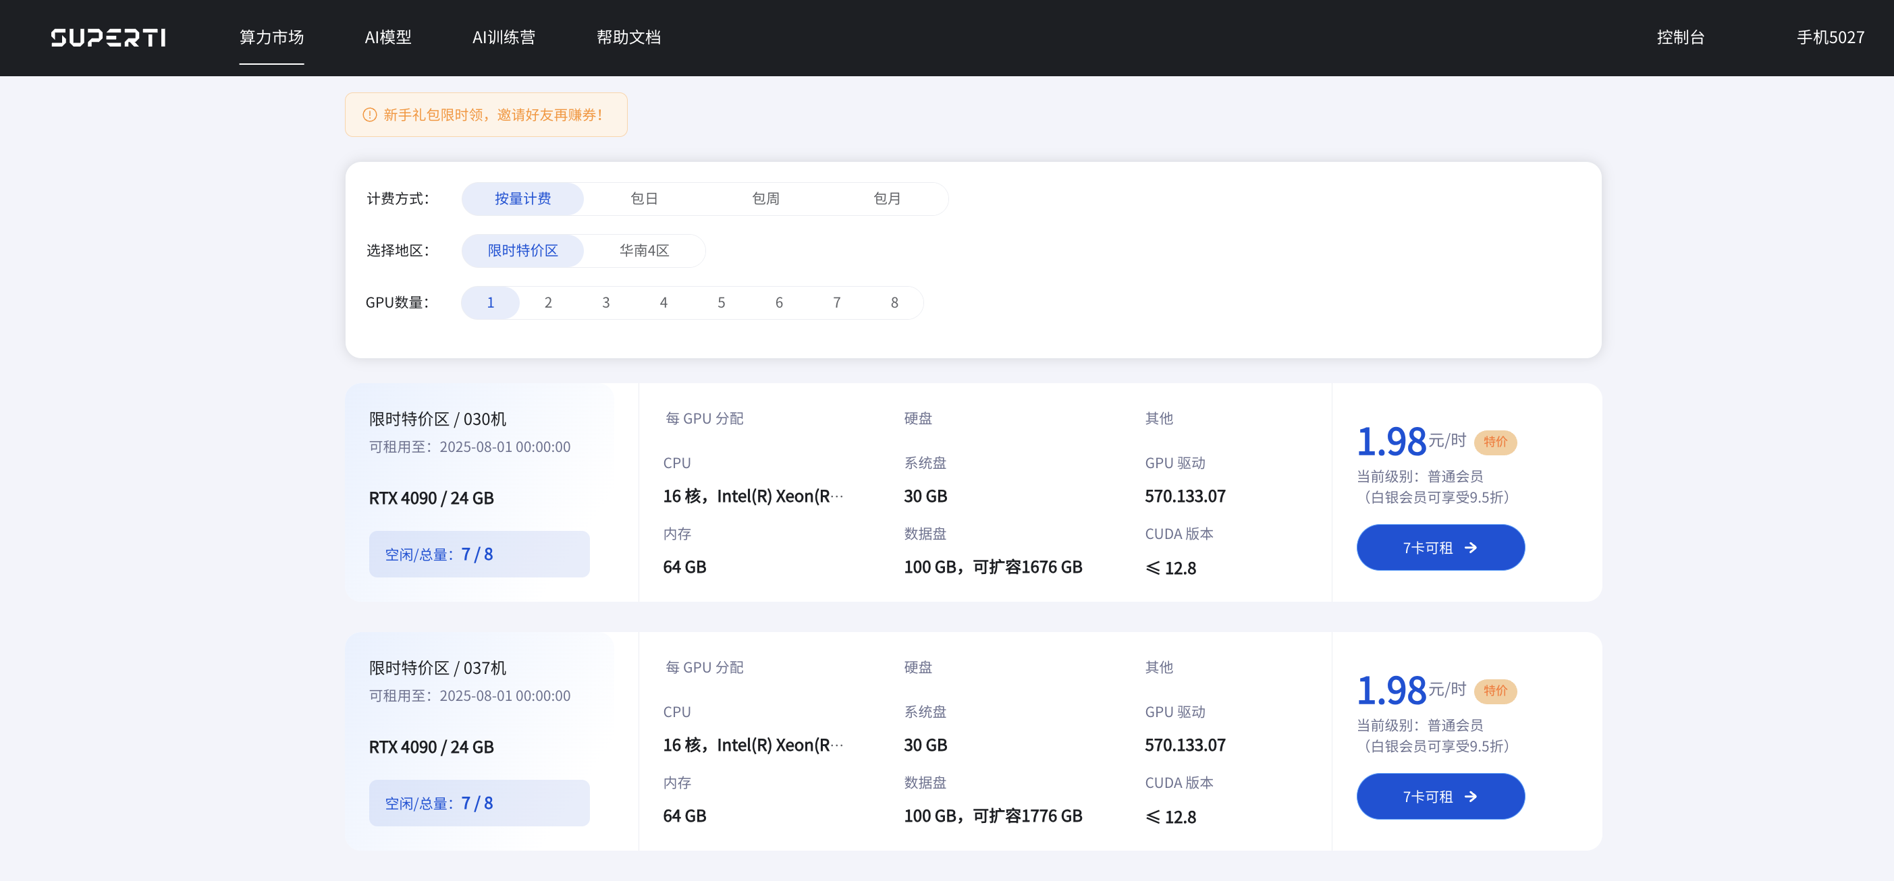This screenshot has width=1894, height=881.
Task: Click arrow icon on 030机 rent button
Action: pyautogui.click(x=1471, y=547)
